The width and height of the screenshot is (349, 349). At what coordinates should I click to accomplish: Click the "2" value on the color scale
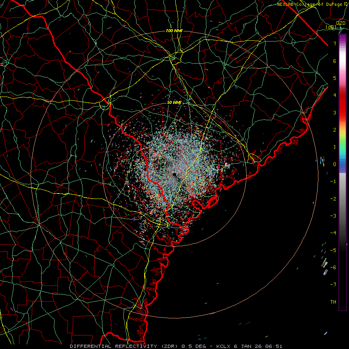(335, 130)
